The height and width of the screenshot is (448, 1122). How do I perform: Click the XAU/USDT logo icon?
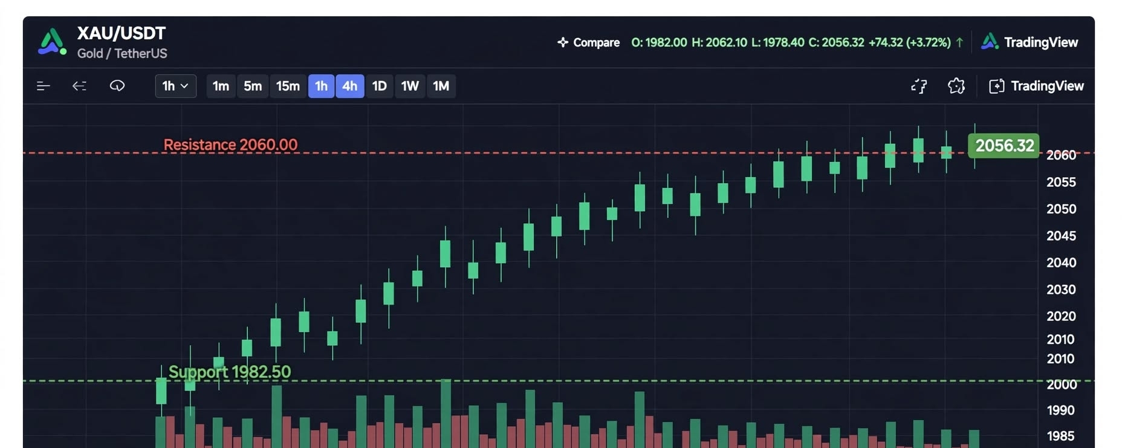point(52,42)
